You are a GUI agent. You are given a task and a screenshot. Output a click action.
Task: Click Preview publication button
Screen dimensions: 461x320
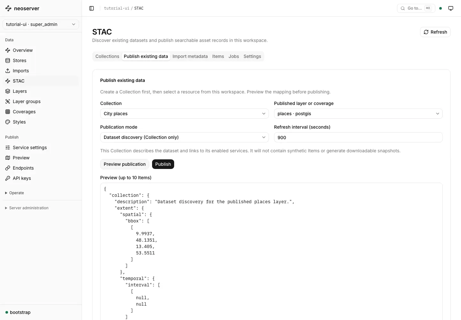(x=125, y=164)
